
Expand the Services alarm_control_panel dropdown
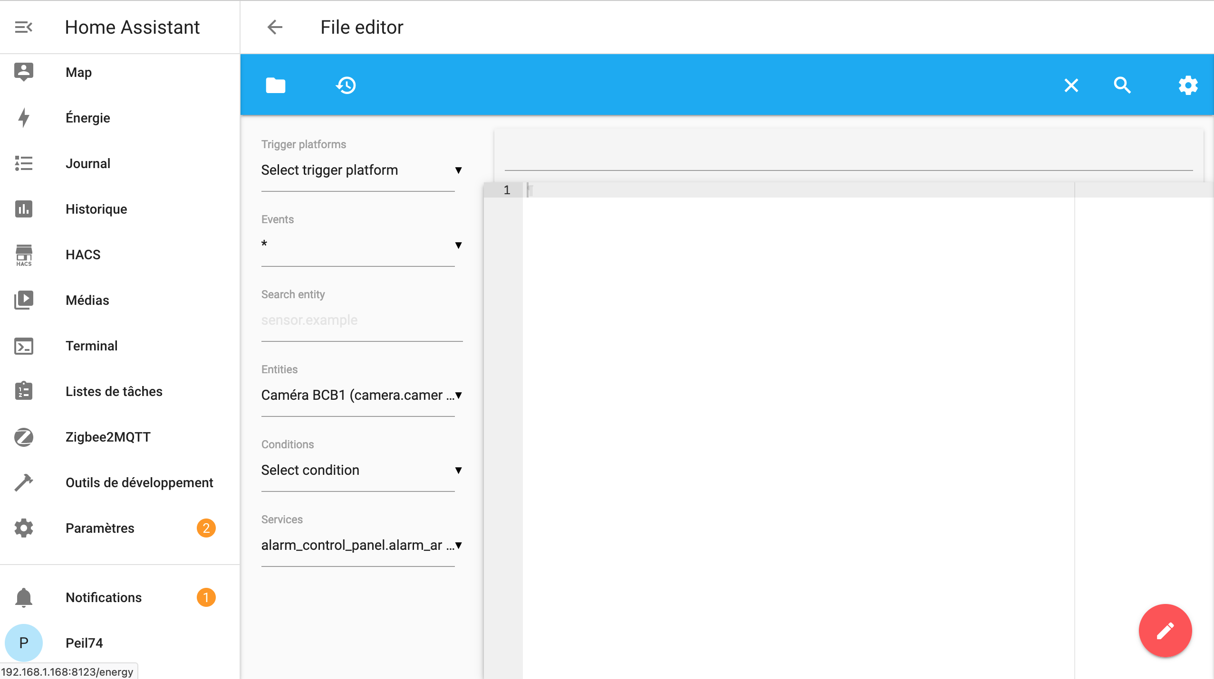[361, 545]
